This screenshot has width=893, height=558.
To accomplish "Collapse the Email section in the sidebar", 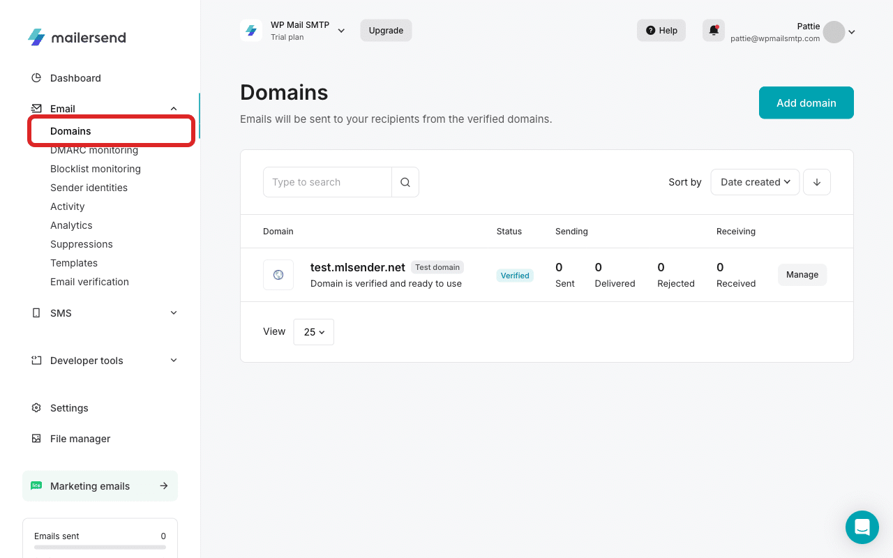I will click(x=173, y=108).
